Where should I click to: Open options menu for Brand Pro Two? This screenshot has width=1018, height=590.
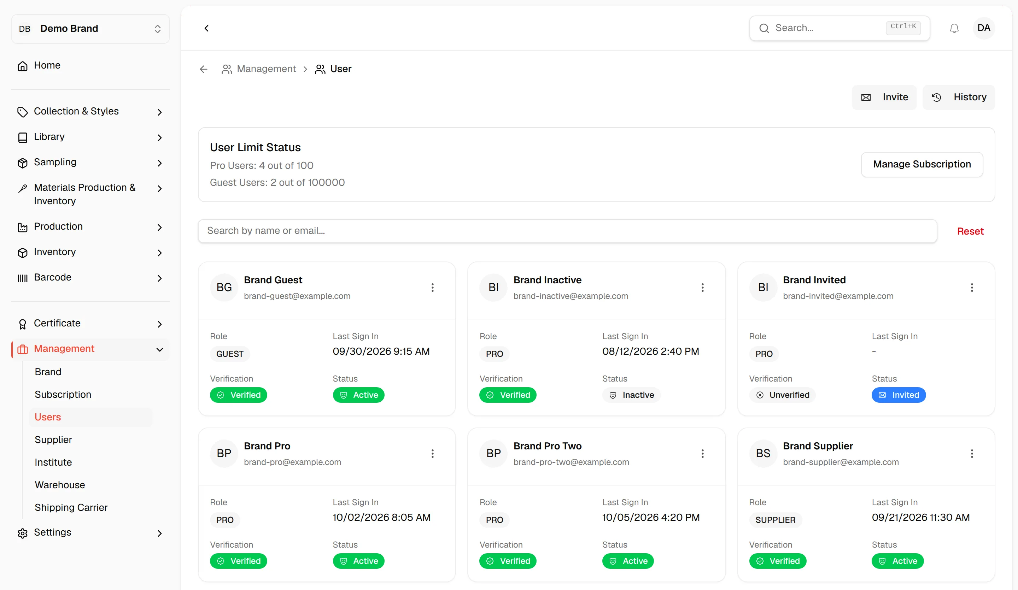[702, 454]
